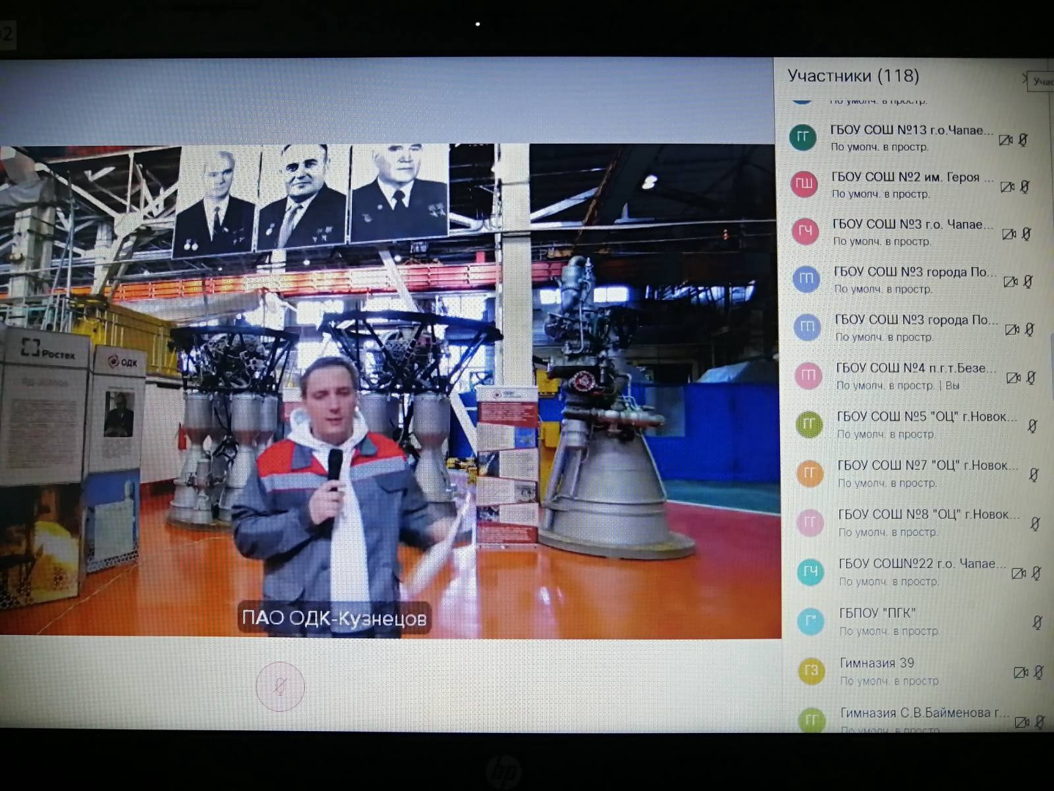Screen dimensions: 1054x791
Task: Click camera-off icon for ГБОУ СОШ №13
Action: coord(1005,140)
